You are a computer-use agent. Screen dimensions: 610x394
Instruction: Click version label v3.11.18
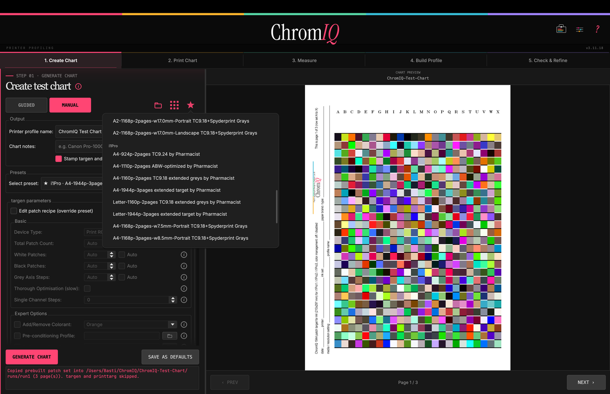tap(594, 48)
